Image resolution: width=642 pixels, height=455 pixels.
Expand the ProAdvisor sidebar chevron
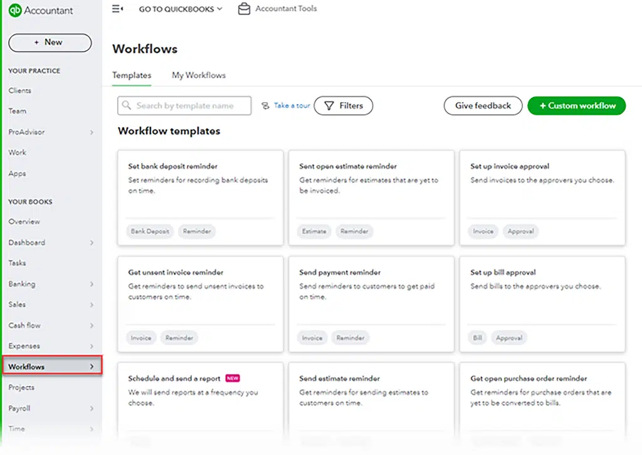point(92,132)
